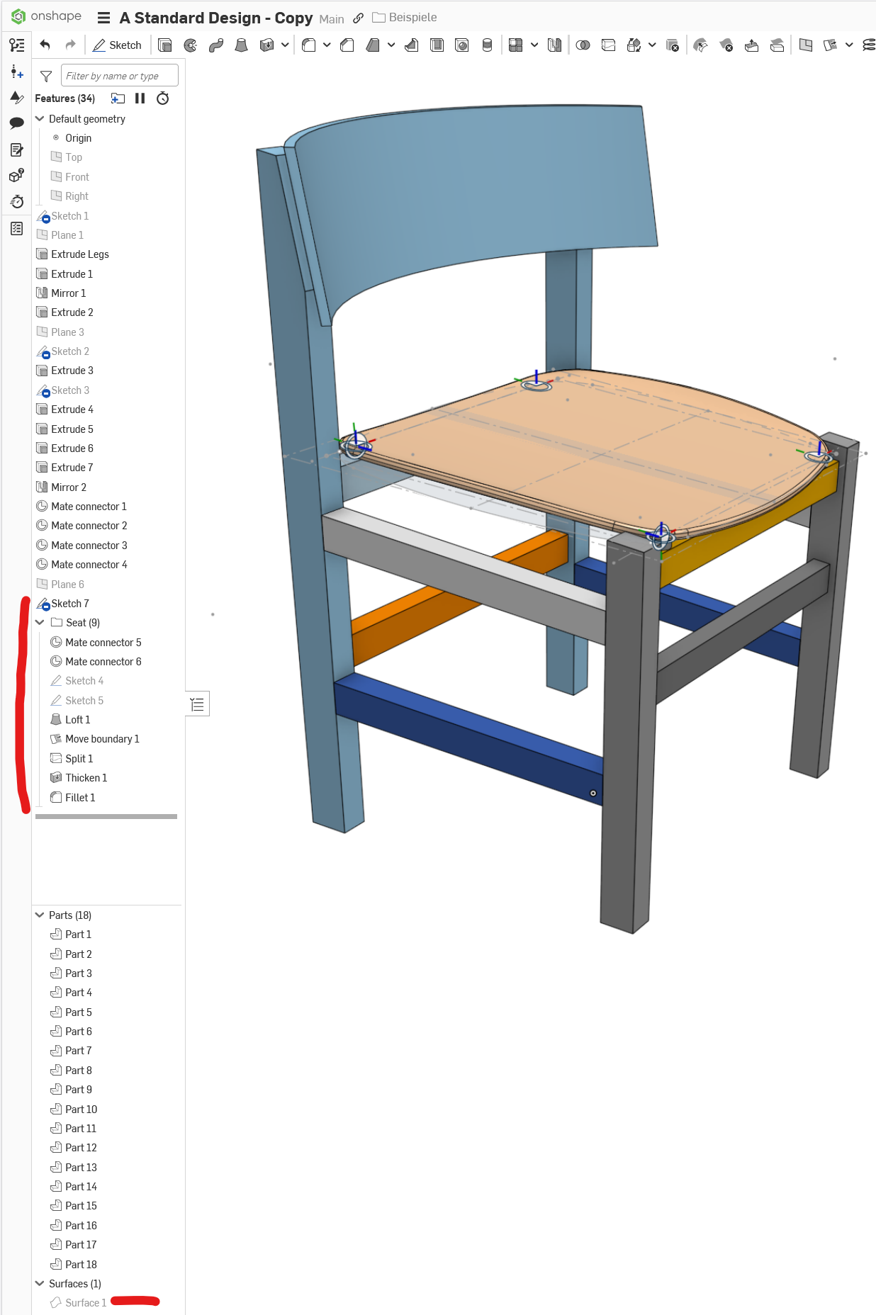This screenshot has height=1315, width=876.
Task: Select the Transform tool icon
Action: click(x=634, y=45)
